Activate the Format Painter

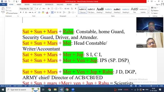click(x=12, y=13)
